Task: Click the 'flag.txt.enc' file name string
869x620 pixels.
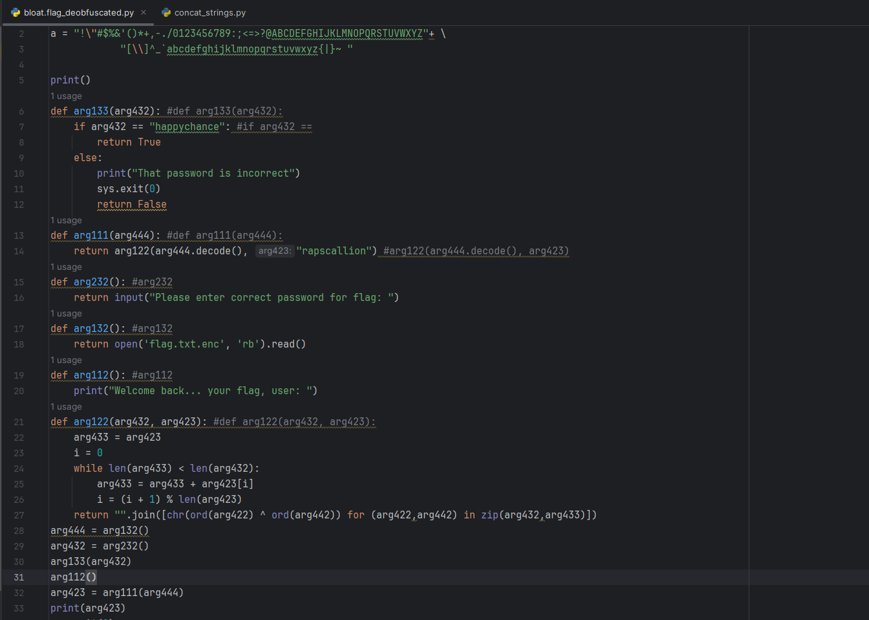Action: (184, 344)
